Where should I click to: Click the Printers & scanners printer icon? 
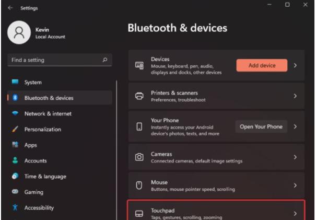[139, 96]
